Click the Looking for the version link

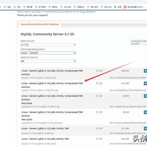click(x=139, y=42)
